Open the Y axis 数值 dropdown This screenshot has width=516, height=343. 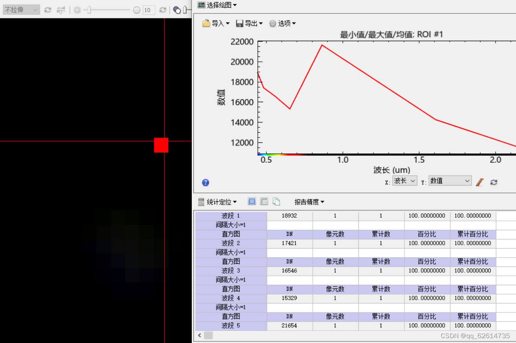pos(450,181)
